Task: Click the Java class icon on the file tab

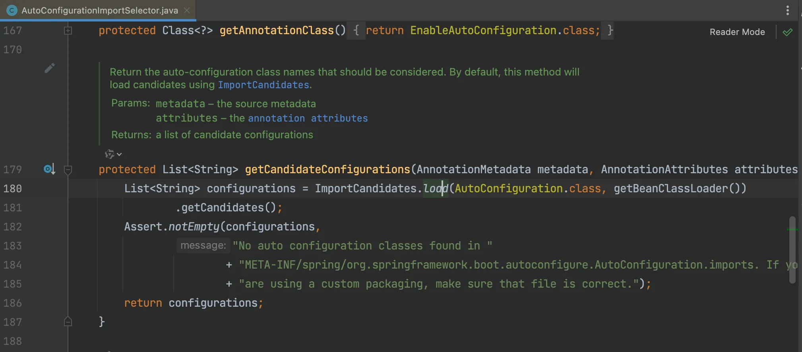Action: pyautogui.click(x=12, y=11)
